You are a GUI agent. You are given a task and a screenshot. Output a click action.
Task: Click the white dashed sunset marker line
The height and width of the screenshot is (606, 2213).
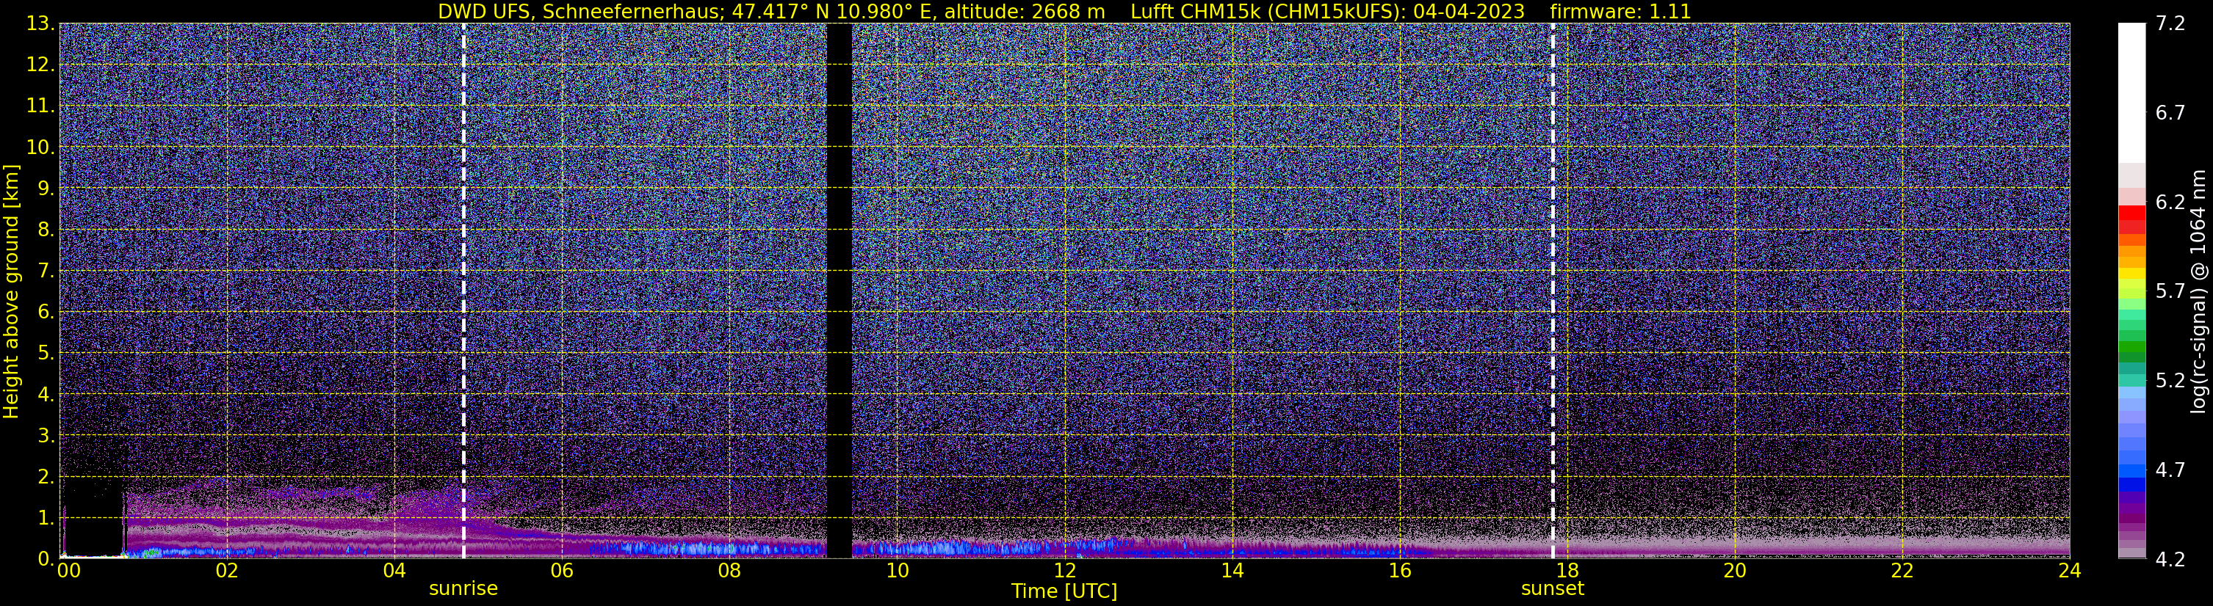pos(1553,291)
